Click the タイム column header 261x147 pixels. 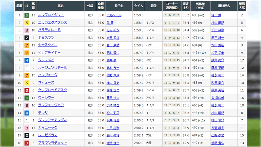139,6
